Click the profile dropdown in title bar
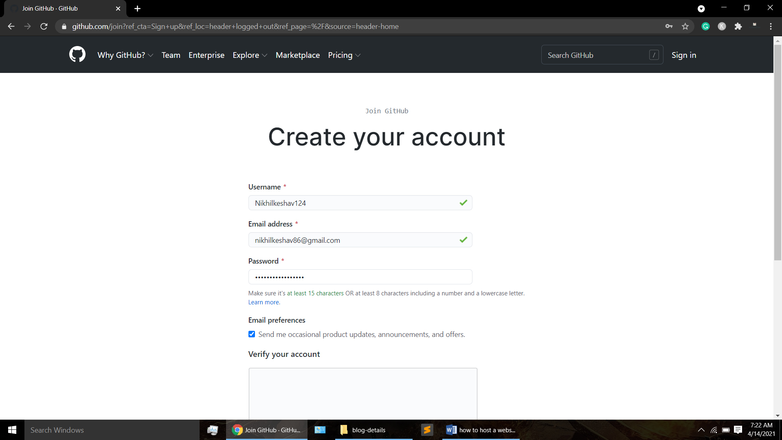This screenshot has width=782, height=440. point(701,9)
